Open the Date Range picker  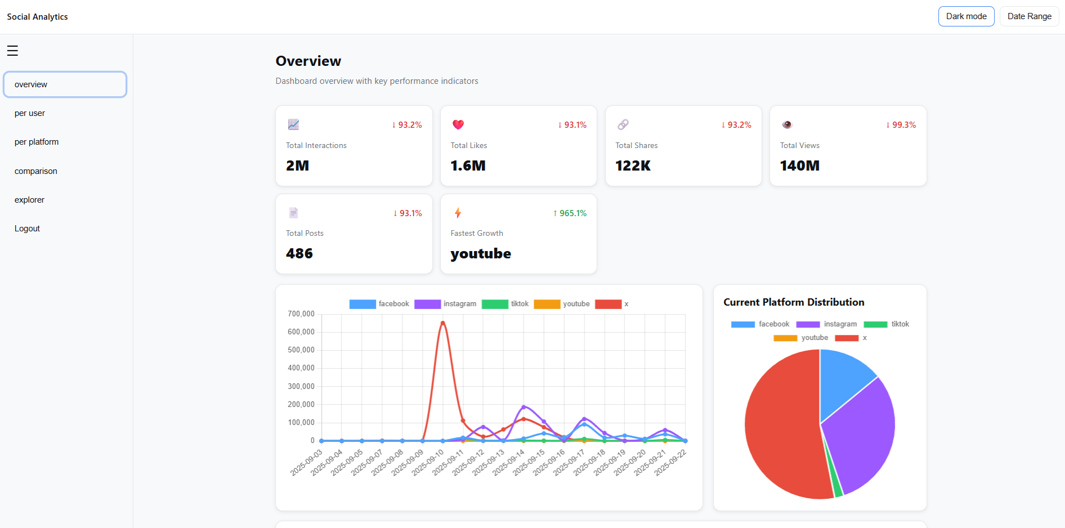[x=1029, y=16]
